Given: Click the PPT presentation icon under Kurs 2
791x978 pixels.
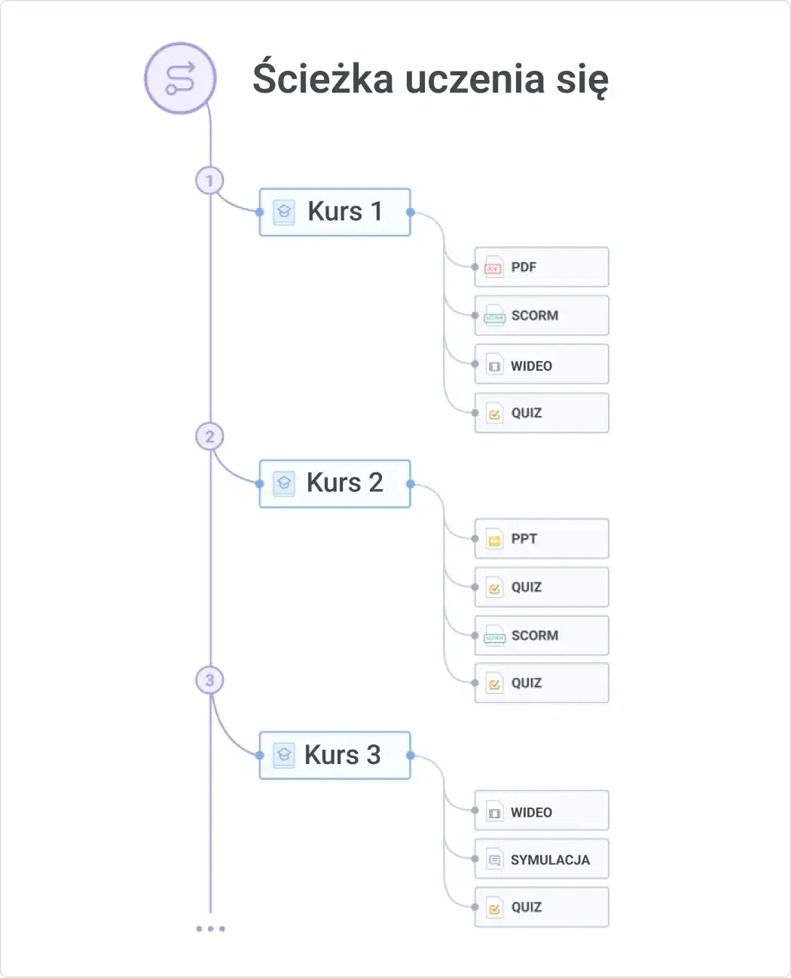Looking at the screenshot, I should coord(494,539).
